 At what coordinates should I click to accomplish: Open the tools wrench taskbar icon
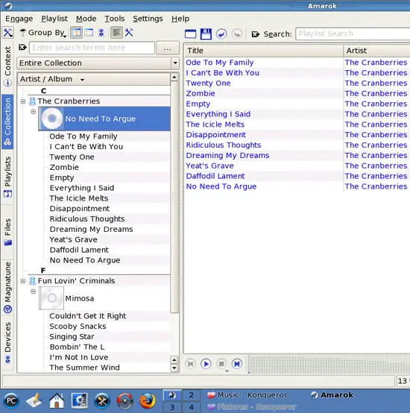(x=102, y=401)
